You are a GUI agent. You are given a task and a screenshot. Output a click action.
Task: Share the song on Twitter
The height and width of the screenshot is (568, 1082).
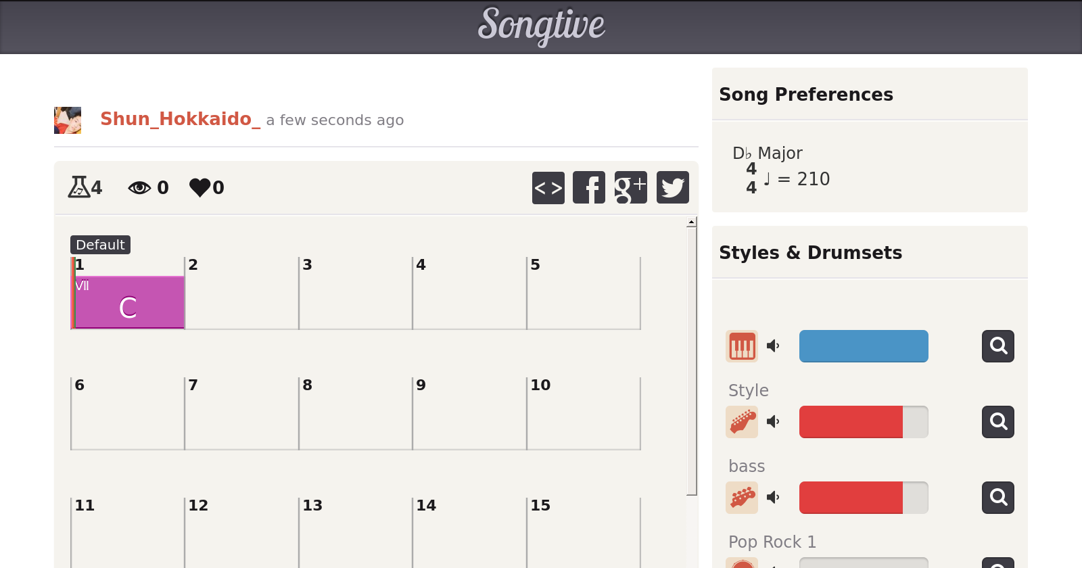click(672, 188)
